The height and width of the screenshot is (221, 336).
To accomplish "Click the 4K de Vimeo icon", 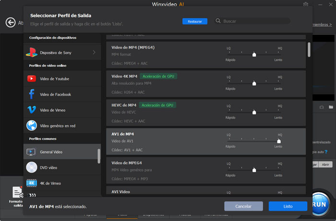I will tap(32, 183).
